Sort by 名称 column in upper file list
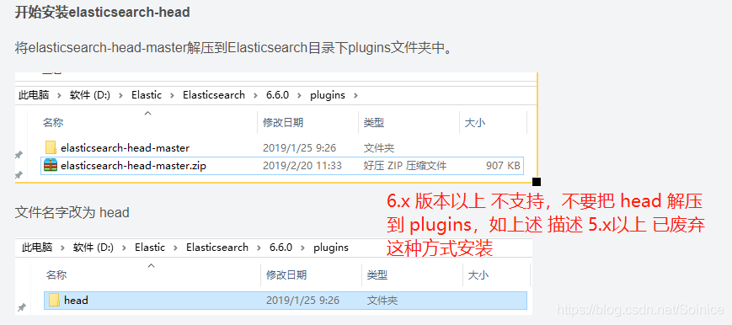The height and width of the screenshot is (325, 732). (53, 123)
